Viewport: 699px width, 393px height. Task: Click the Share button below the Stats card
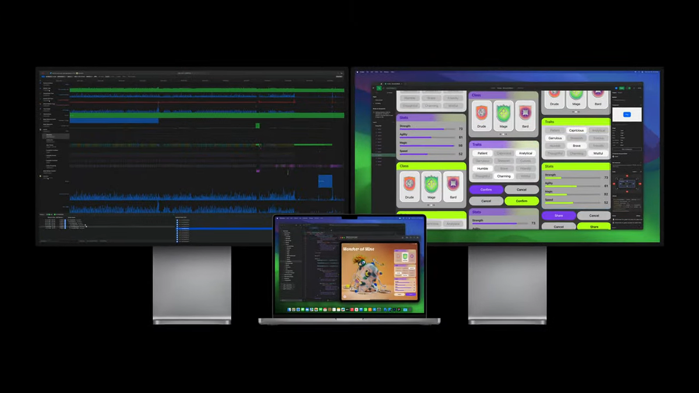(559, 215)
